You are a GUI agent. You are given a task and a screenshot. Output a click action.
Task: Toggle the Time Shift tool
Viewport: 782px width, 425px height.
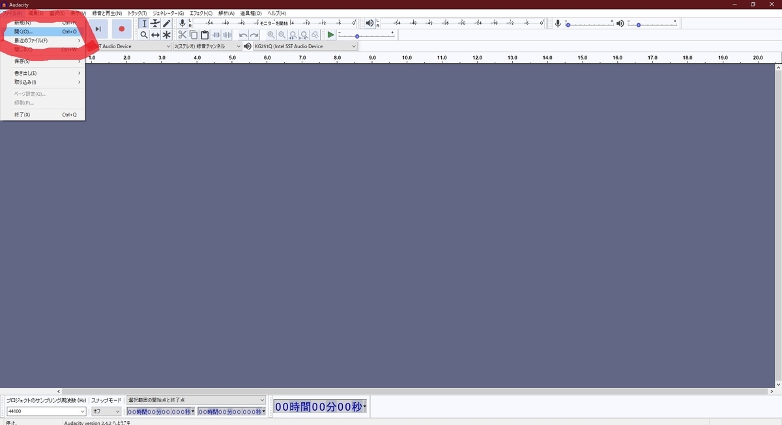tap(156, 34)
